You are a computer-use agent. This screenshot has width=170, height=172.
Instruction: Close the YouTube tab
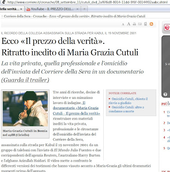tap(77, 9)
